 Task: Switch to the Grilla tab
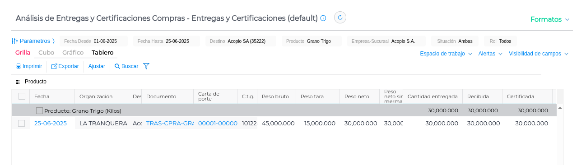pyautogui.click(x=23, y=53)
